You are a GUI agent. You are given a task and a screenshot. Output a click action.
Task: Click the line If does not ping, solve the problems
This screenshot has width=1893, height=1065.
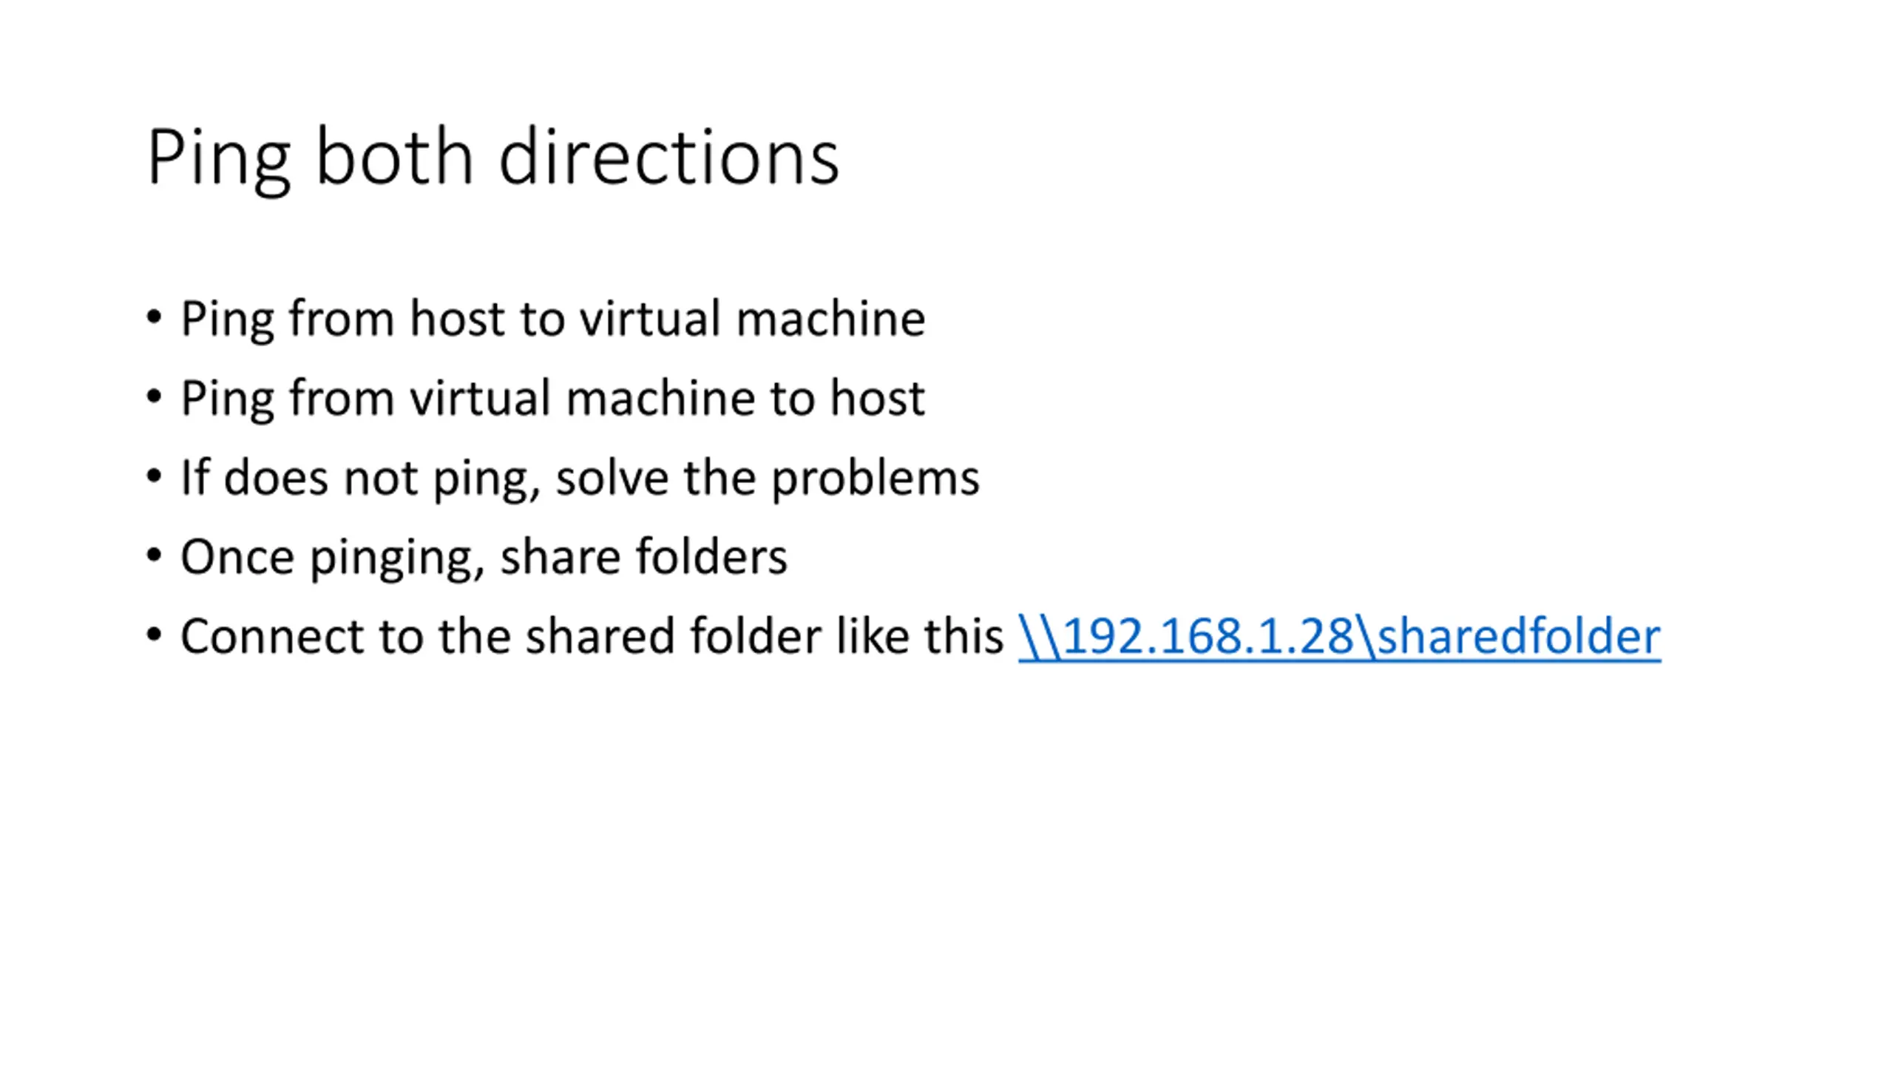click(580, 479)
